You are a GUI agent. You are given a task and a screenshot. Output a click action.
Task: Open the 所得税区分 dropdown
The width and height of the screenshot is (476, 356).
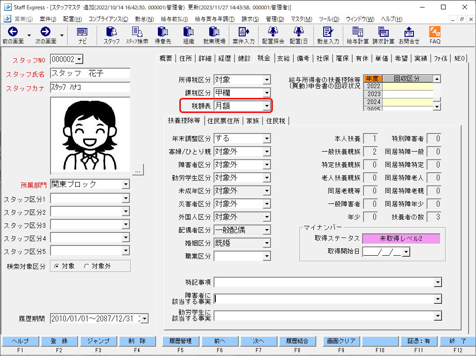click(267, 80)
